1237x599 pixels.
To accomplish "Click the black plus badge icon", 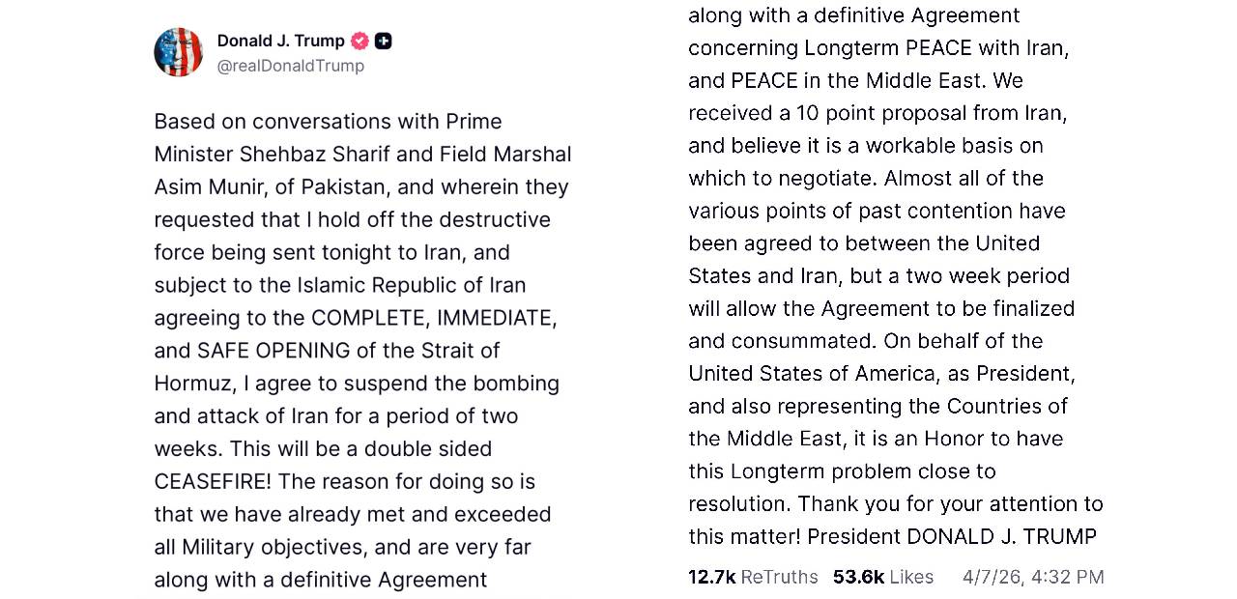I will (383, 41).
